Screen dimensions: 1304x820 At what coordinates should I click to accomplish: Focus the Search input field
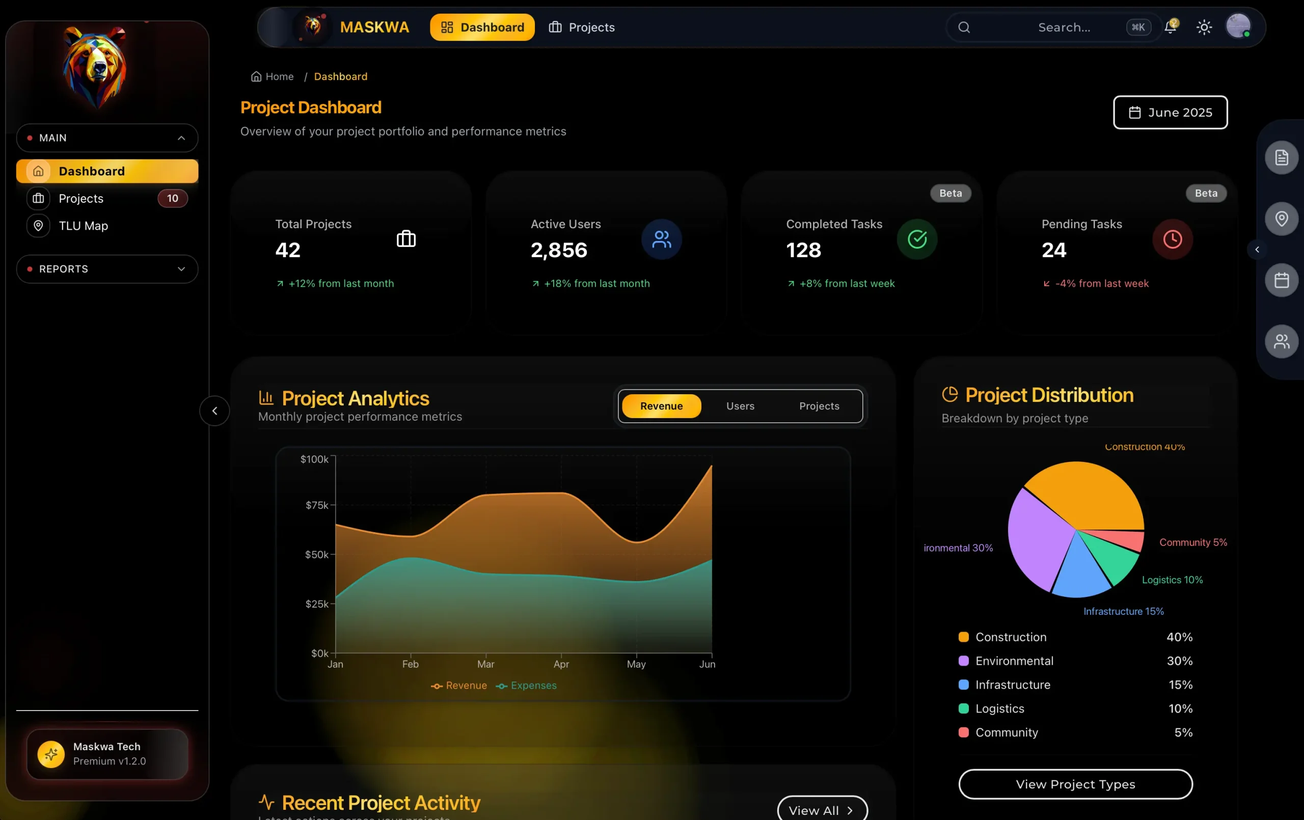pos(1053,27)
